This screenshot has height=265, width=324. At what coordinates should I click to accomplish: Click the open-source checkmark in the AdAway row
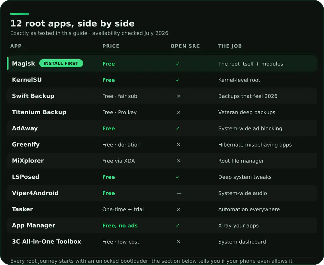178,128
